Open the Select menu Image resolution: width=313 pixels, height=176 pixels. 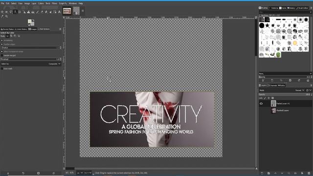point(14,3)
